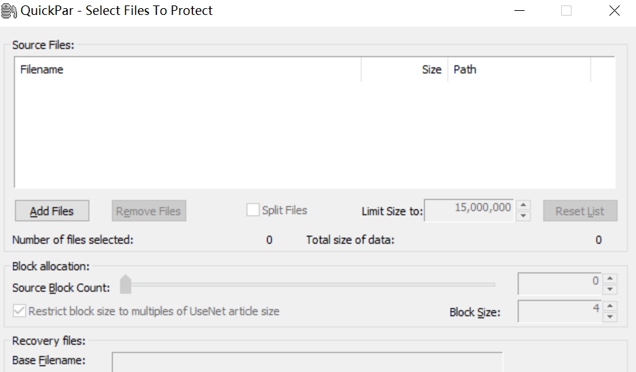This screenshot has width=636, height=372.
Task: Click the Remove Files button
Action: click(149, 211)
